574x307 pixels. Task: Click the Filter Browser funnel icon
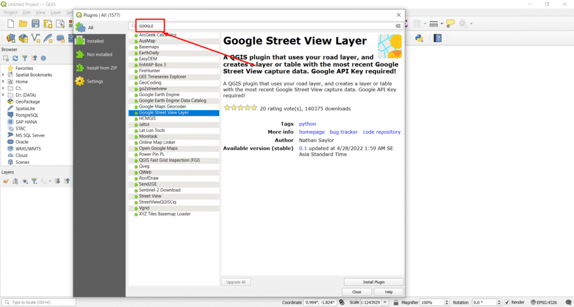[25, 58]
